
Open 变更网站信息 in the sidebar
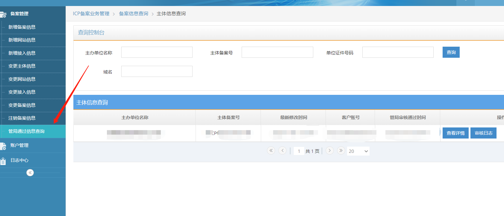tap(22, 79)
